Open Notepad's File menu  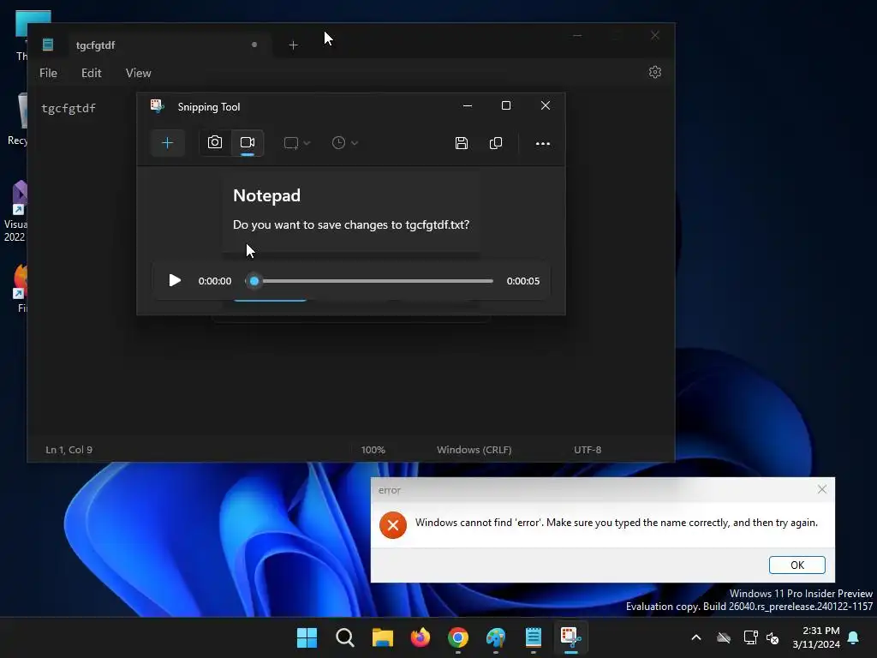click(x=48, y=74)
